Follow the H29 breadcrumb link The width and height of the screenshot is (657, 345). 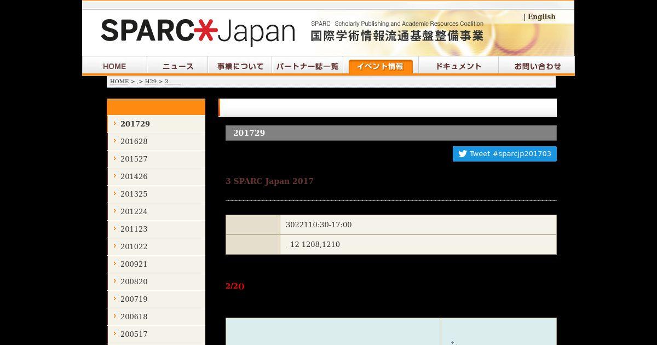coord(151,81)
